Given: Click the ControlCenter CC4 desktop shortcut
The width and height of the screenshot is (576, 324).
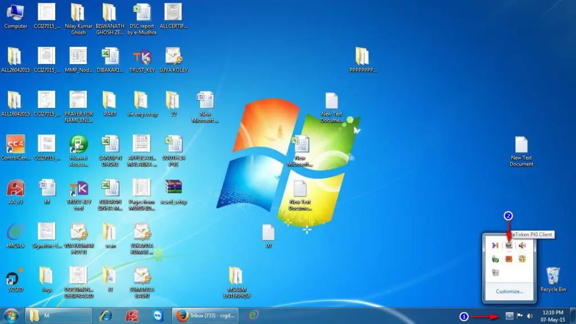Looking at the screenshot, I should [x=15, y=145].
